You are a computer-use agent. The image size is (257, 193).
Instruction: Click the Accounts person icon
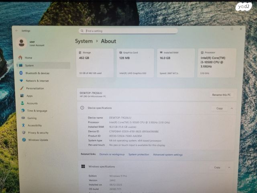pyautogui.click(x=22, y=103)
